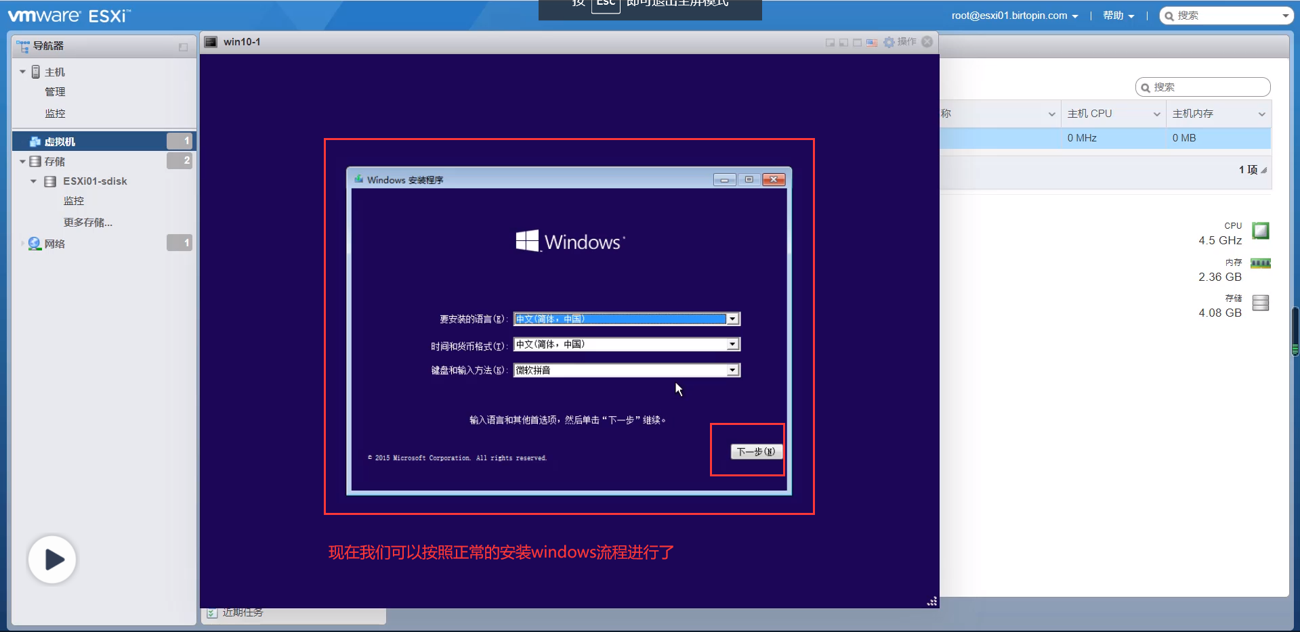
Task: Select 网络 in the navigator
Action: (55, 244)
